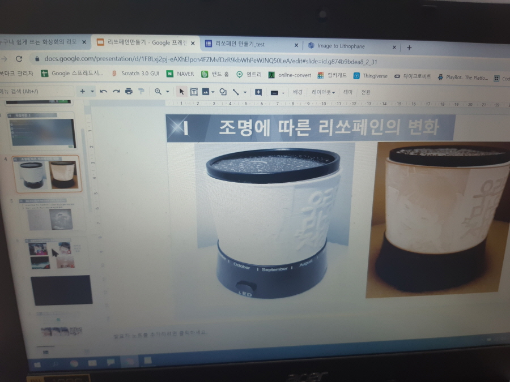Viewport: 510px width, 382px height.
Task: Open the new slide layout dropdown arrow
Action: (92, 91)
